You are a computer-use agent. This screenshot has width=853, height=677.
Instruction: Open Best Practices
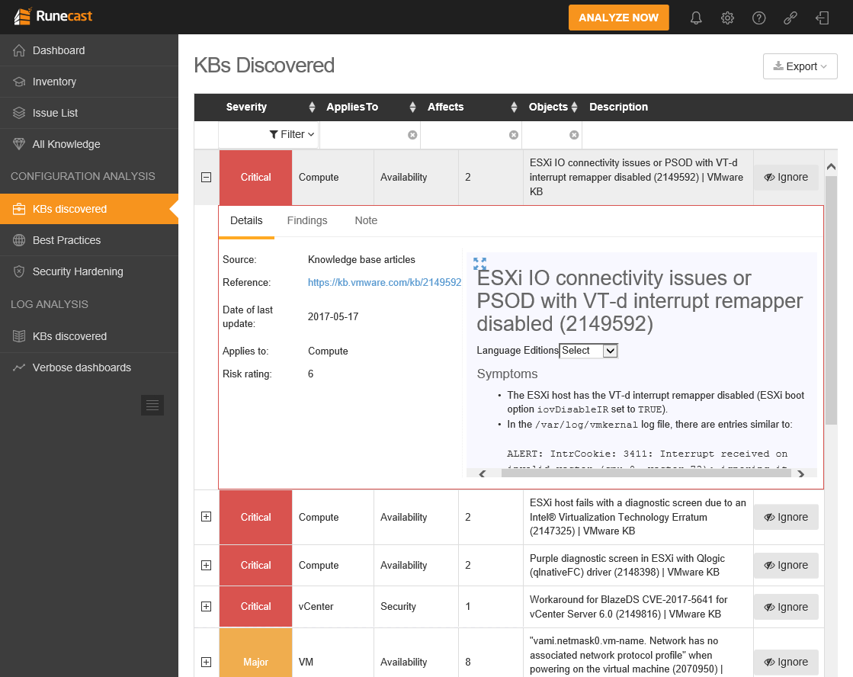(89, 240)
